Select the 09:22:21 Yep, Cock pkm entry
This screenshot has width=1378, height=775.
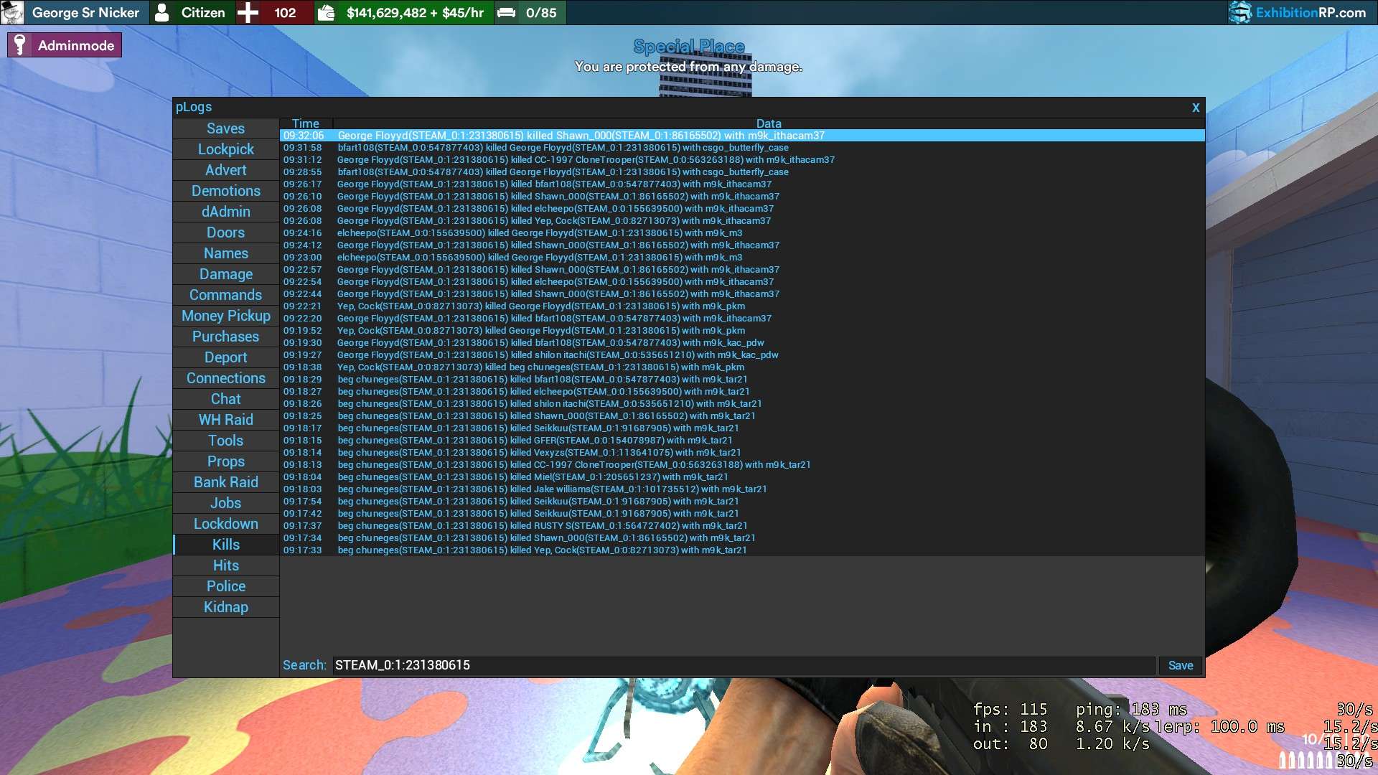(742, 306)
